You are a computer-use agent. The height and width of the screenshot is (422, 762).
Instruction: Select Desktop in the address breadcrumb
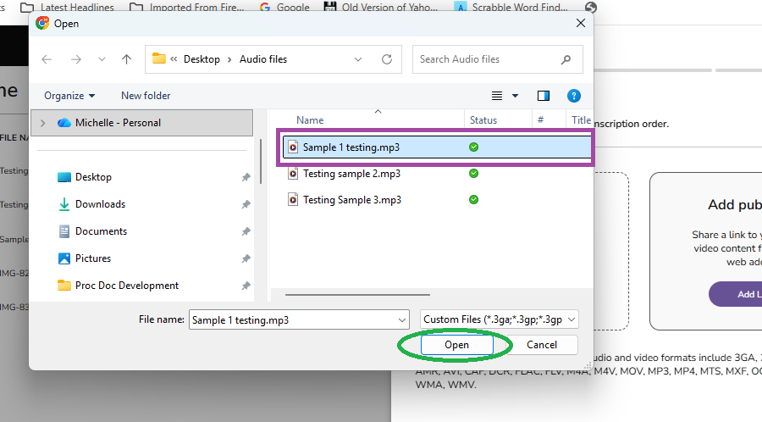pyautogui.click(x=202, y=59)
